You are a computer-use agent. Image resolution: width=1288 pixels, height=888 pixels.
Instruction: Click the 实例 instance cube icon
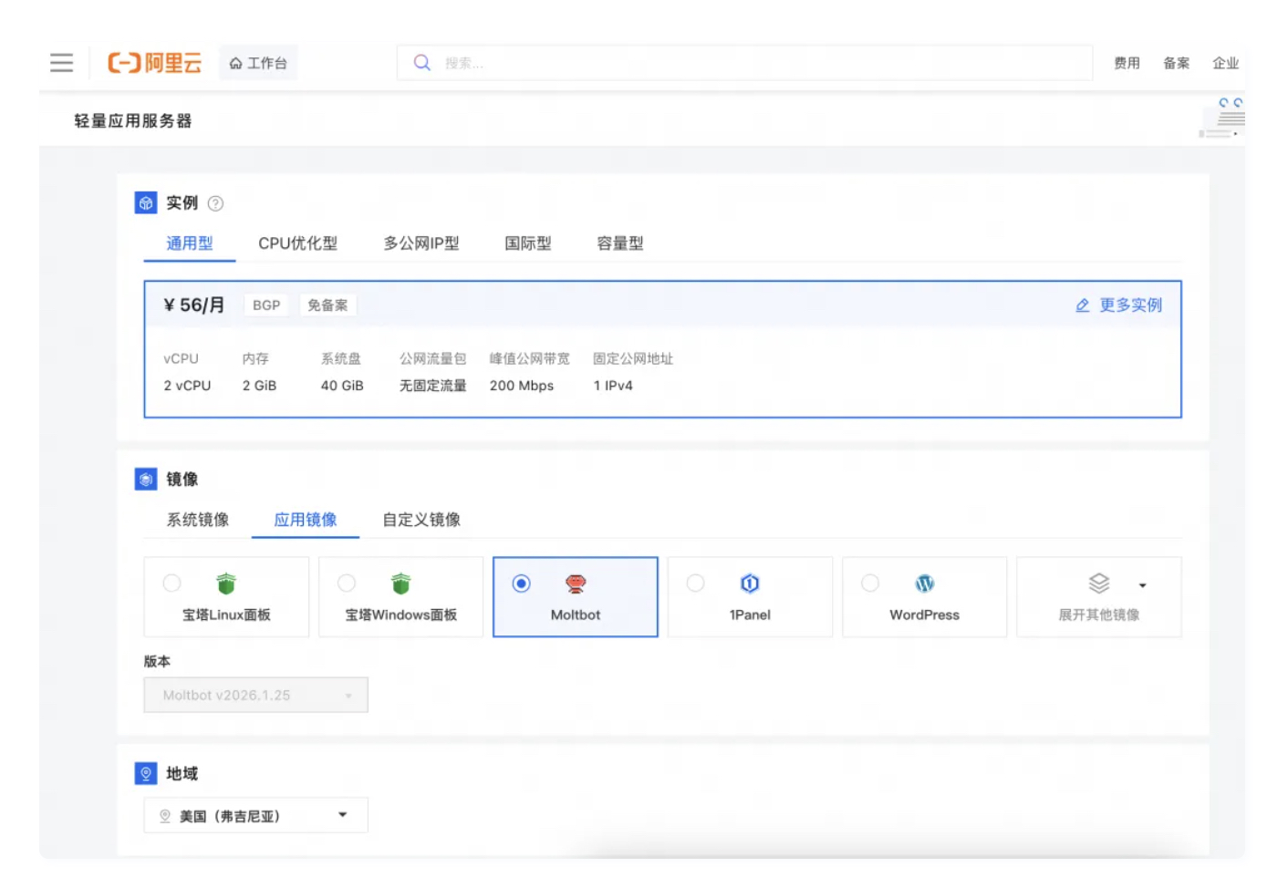(145, 203)
